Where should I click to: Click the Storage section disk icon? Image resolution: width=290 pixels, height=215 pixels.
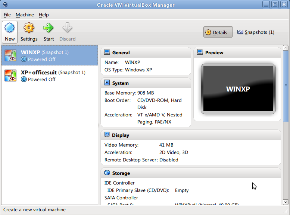(x=107, y=173)
